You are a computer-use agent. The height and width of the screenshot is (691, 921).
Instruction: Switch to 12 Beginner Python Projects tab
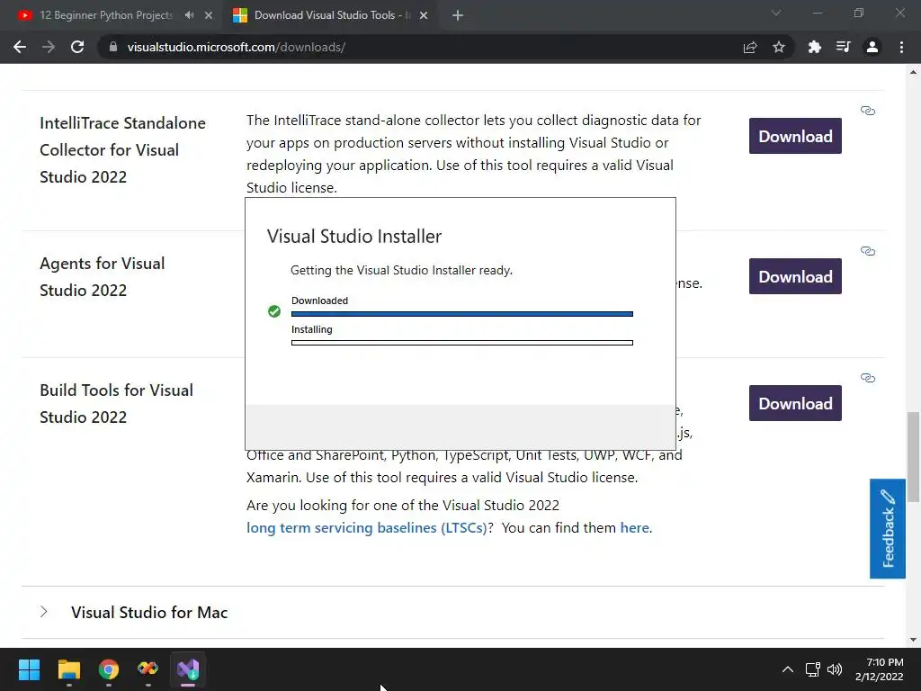click(106, 15)
